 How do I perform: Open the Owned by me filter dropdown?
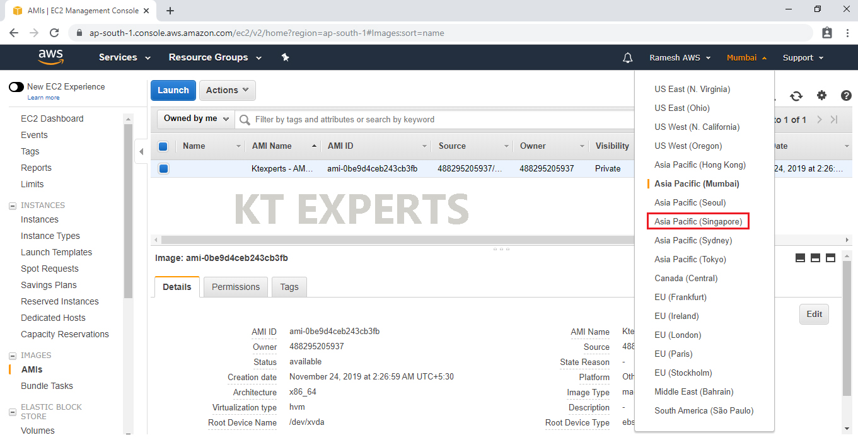coord(196,119)
